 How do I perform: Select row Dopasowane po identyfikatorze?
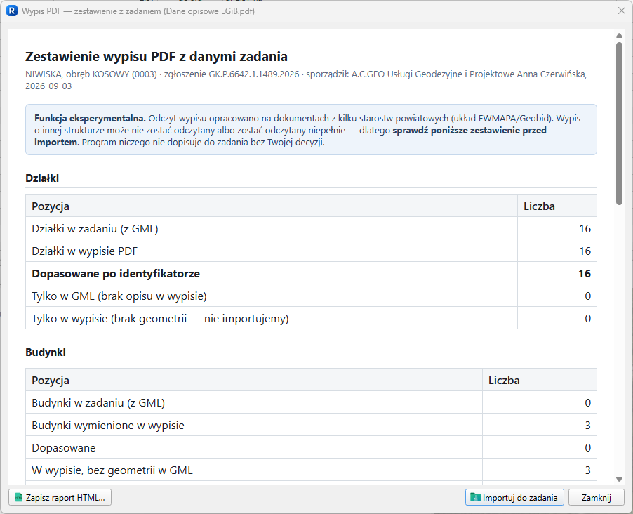[x=312, y=274]
